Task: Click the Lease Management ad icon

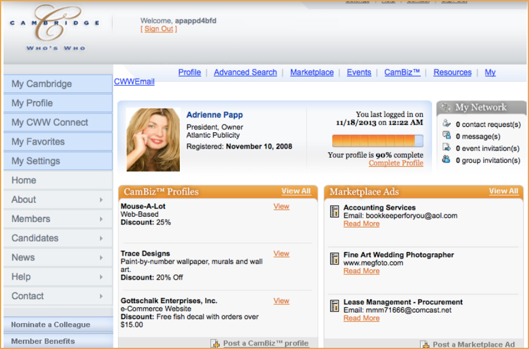Action: (x=334, y=306)
